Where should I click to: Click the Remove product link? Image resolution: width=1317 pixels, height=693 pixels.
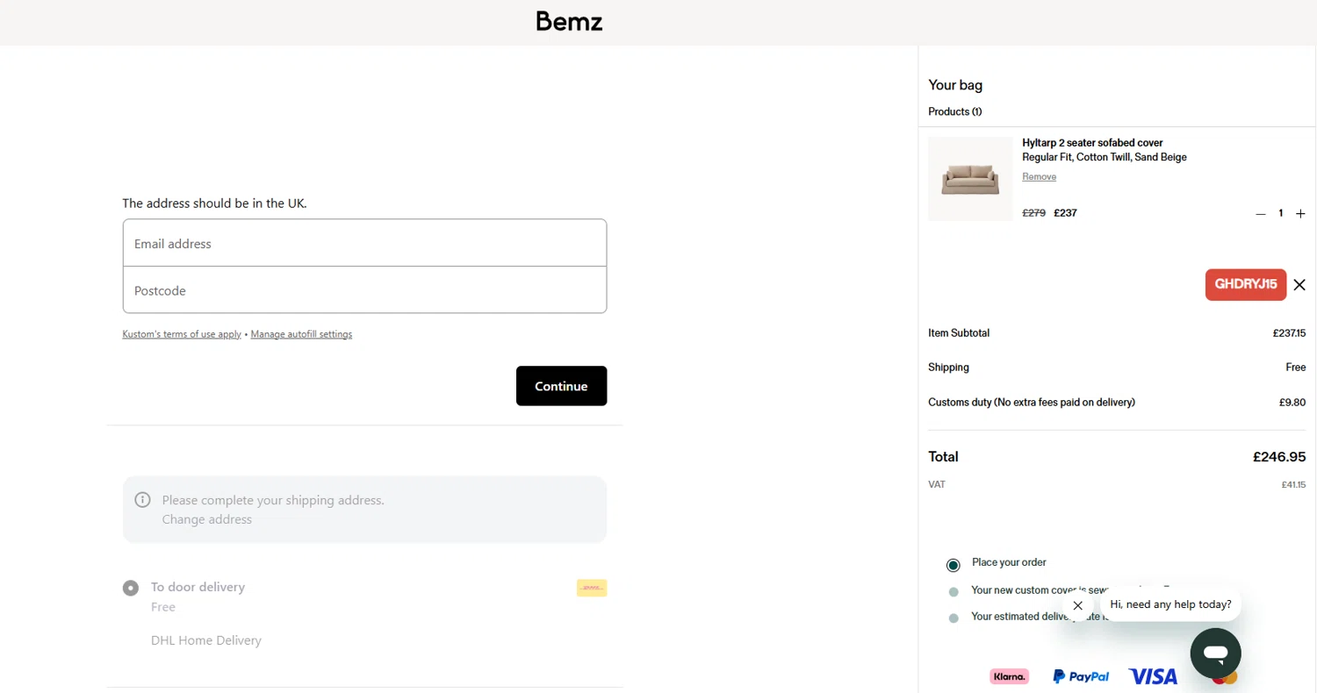point(1039,176)
